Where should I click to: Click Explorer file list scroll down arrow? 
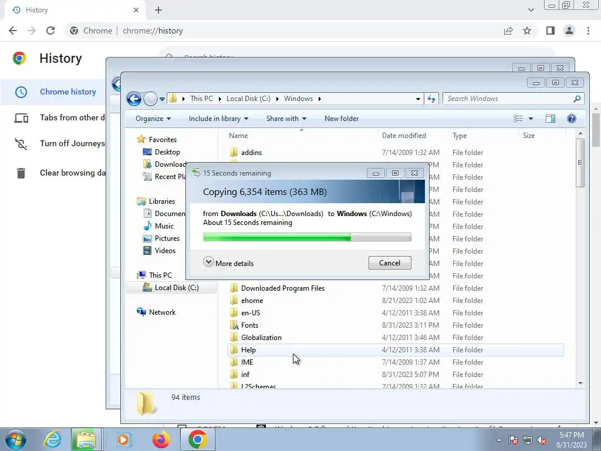tap(580, 383)
